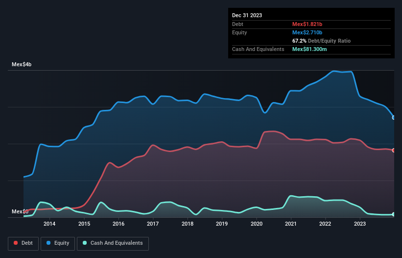Image resolution: width=402 pixels, height=258 pixels.
Task: Click the 2014 x-axis label
Action: pyautogui.click(x=49, y=224)
